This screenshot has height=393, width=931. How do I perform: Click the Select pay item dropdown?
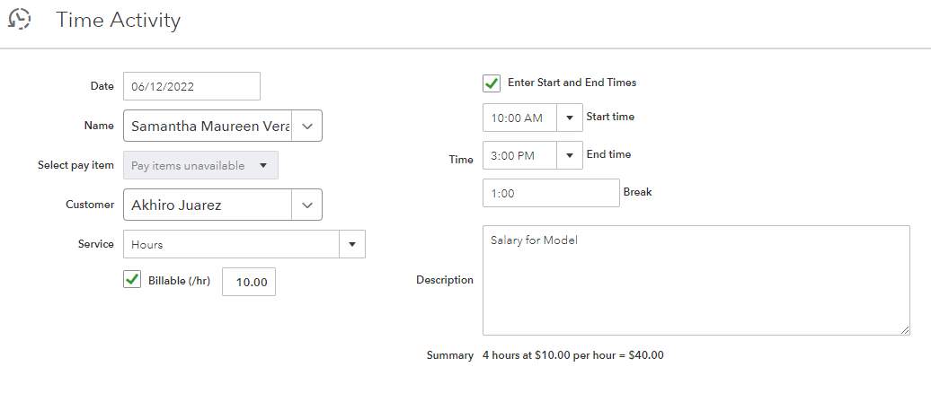[200, 165]
